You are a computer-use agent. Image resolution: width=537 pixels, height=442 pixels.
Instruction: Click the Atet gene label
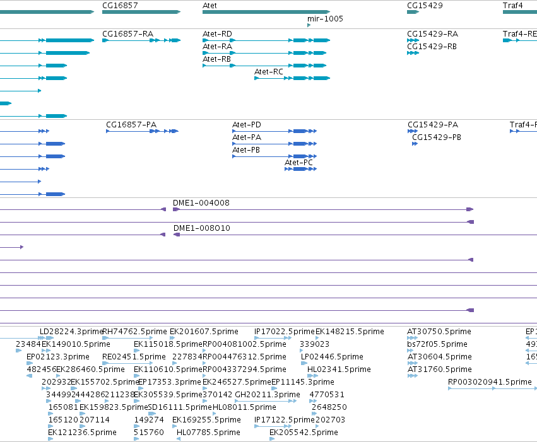[209, 6]
